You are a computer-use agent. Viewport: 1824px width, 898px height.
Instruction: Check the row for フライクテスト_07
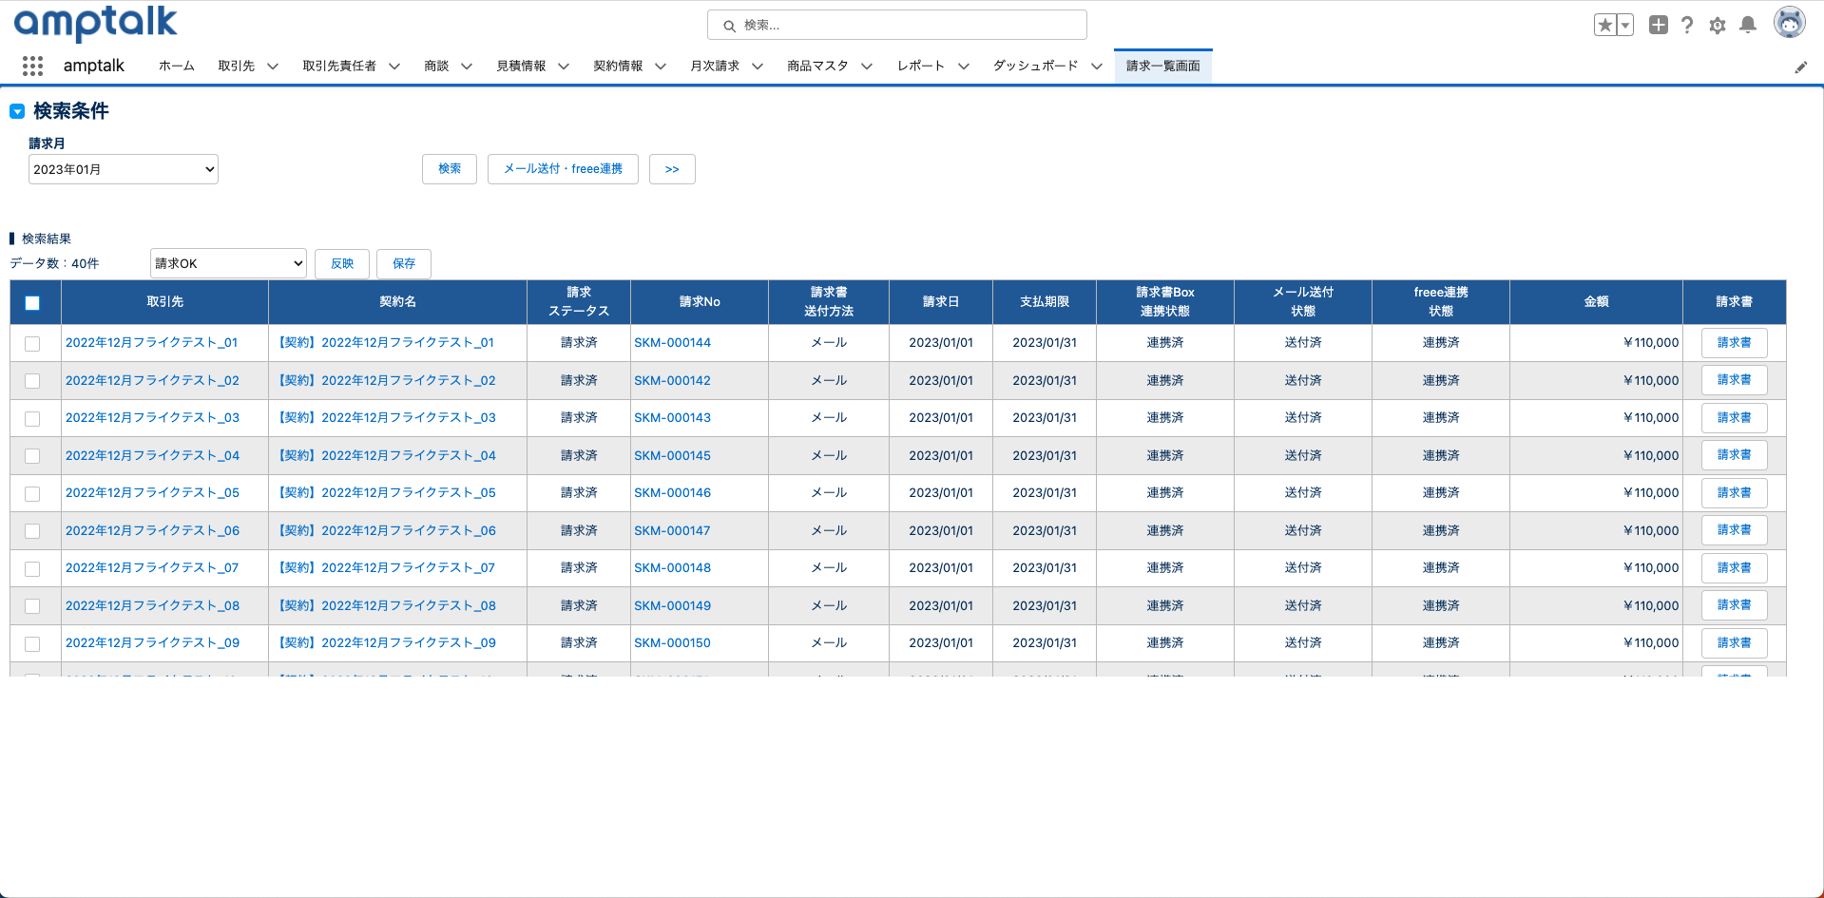click(x=32, y=569)
